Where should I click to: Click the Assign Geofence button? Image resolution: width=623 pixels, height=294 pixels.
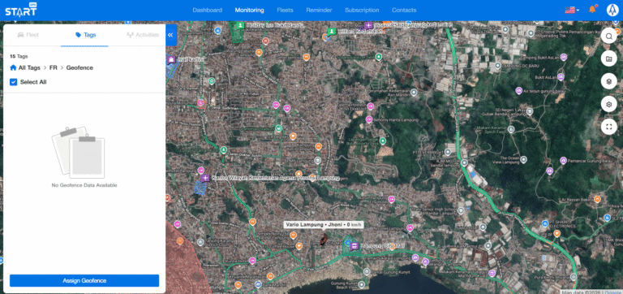(x=84, y=280)
